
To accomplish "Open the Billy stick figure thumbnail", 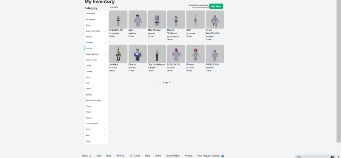I will coord(195,19).
